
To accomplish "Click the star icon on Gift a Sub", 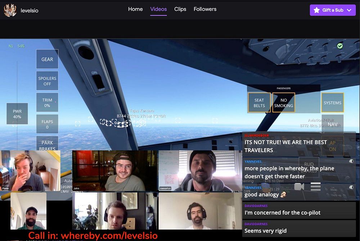I will pyautogui.click(x=316, y=10).
